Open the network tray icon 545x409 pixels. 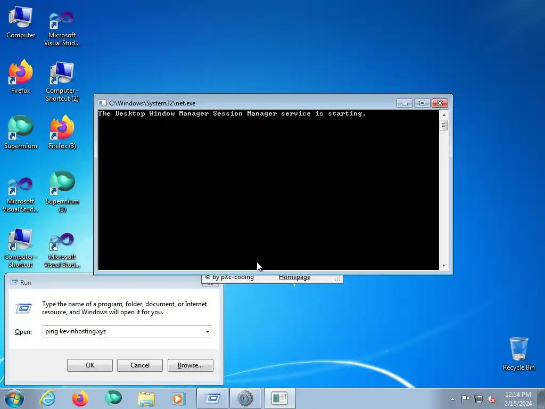point(478,399)
